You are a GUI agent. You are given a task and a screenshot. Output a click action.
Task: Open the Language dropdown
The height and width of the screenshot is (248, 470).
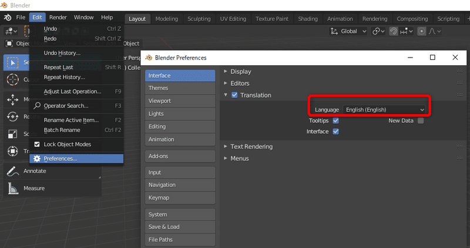tap(385, 109)
